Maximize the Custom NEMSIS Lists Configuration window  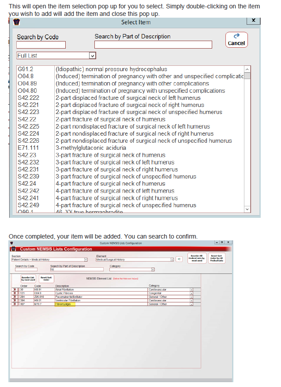(222, 243)
